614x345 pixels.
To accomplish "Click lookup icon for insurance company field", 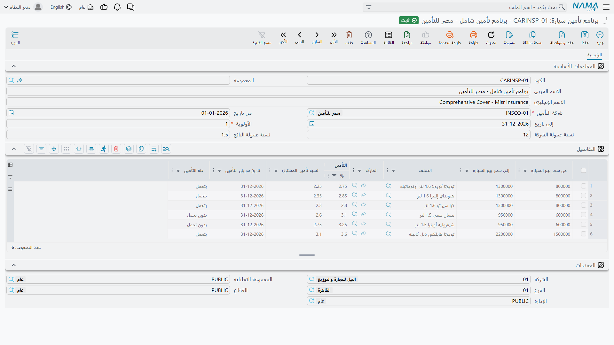I will pyautogui.click(x=312, y=113).
